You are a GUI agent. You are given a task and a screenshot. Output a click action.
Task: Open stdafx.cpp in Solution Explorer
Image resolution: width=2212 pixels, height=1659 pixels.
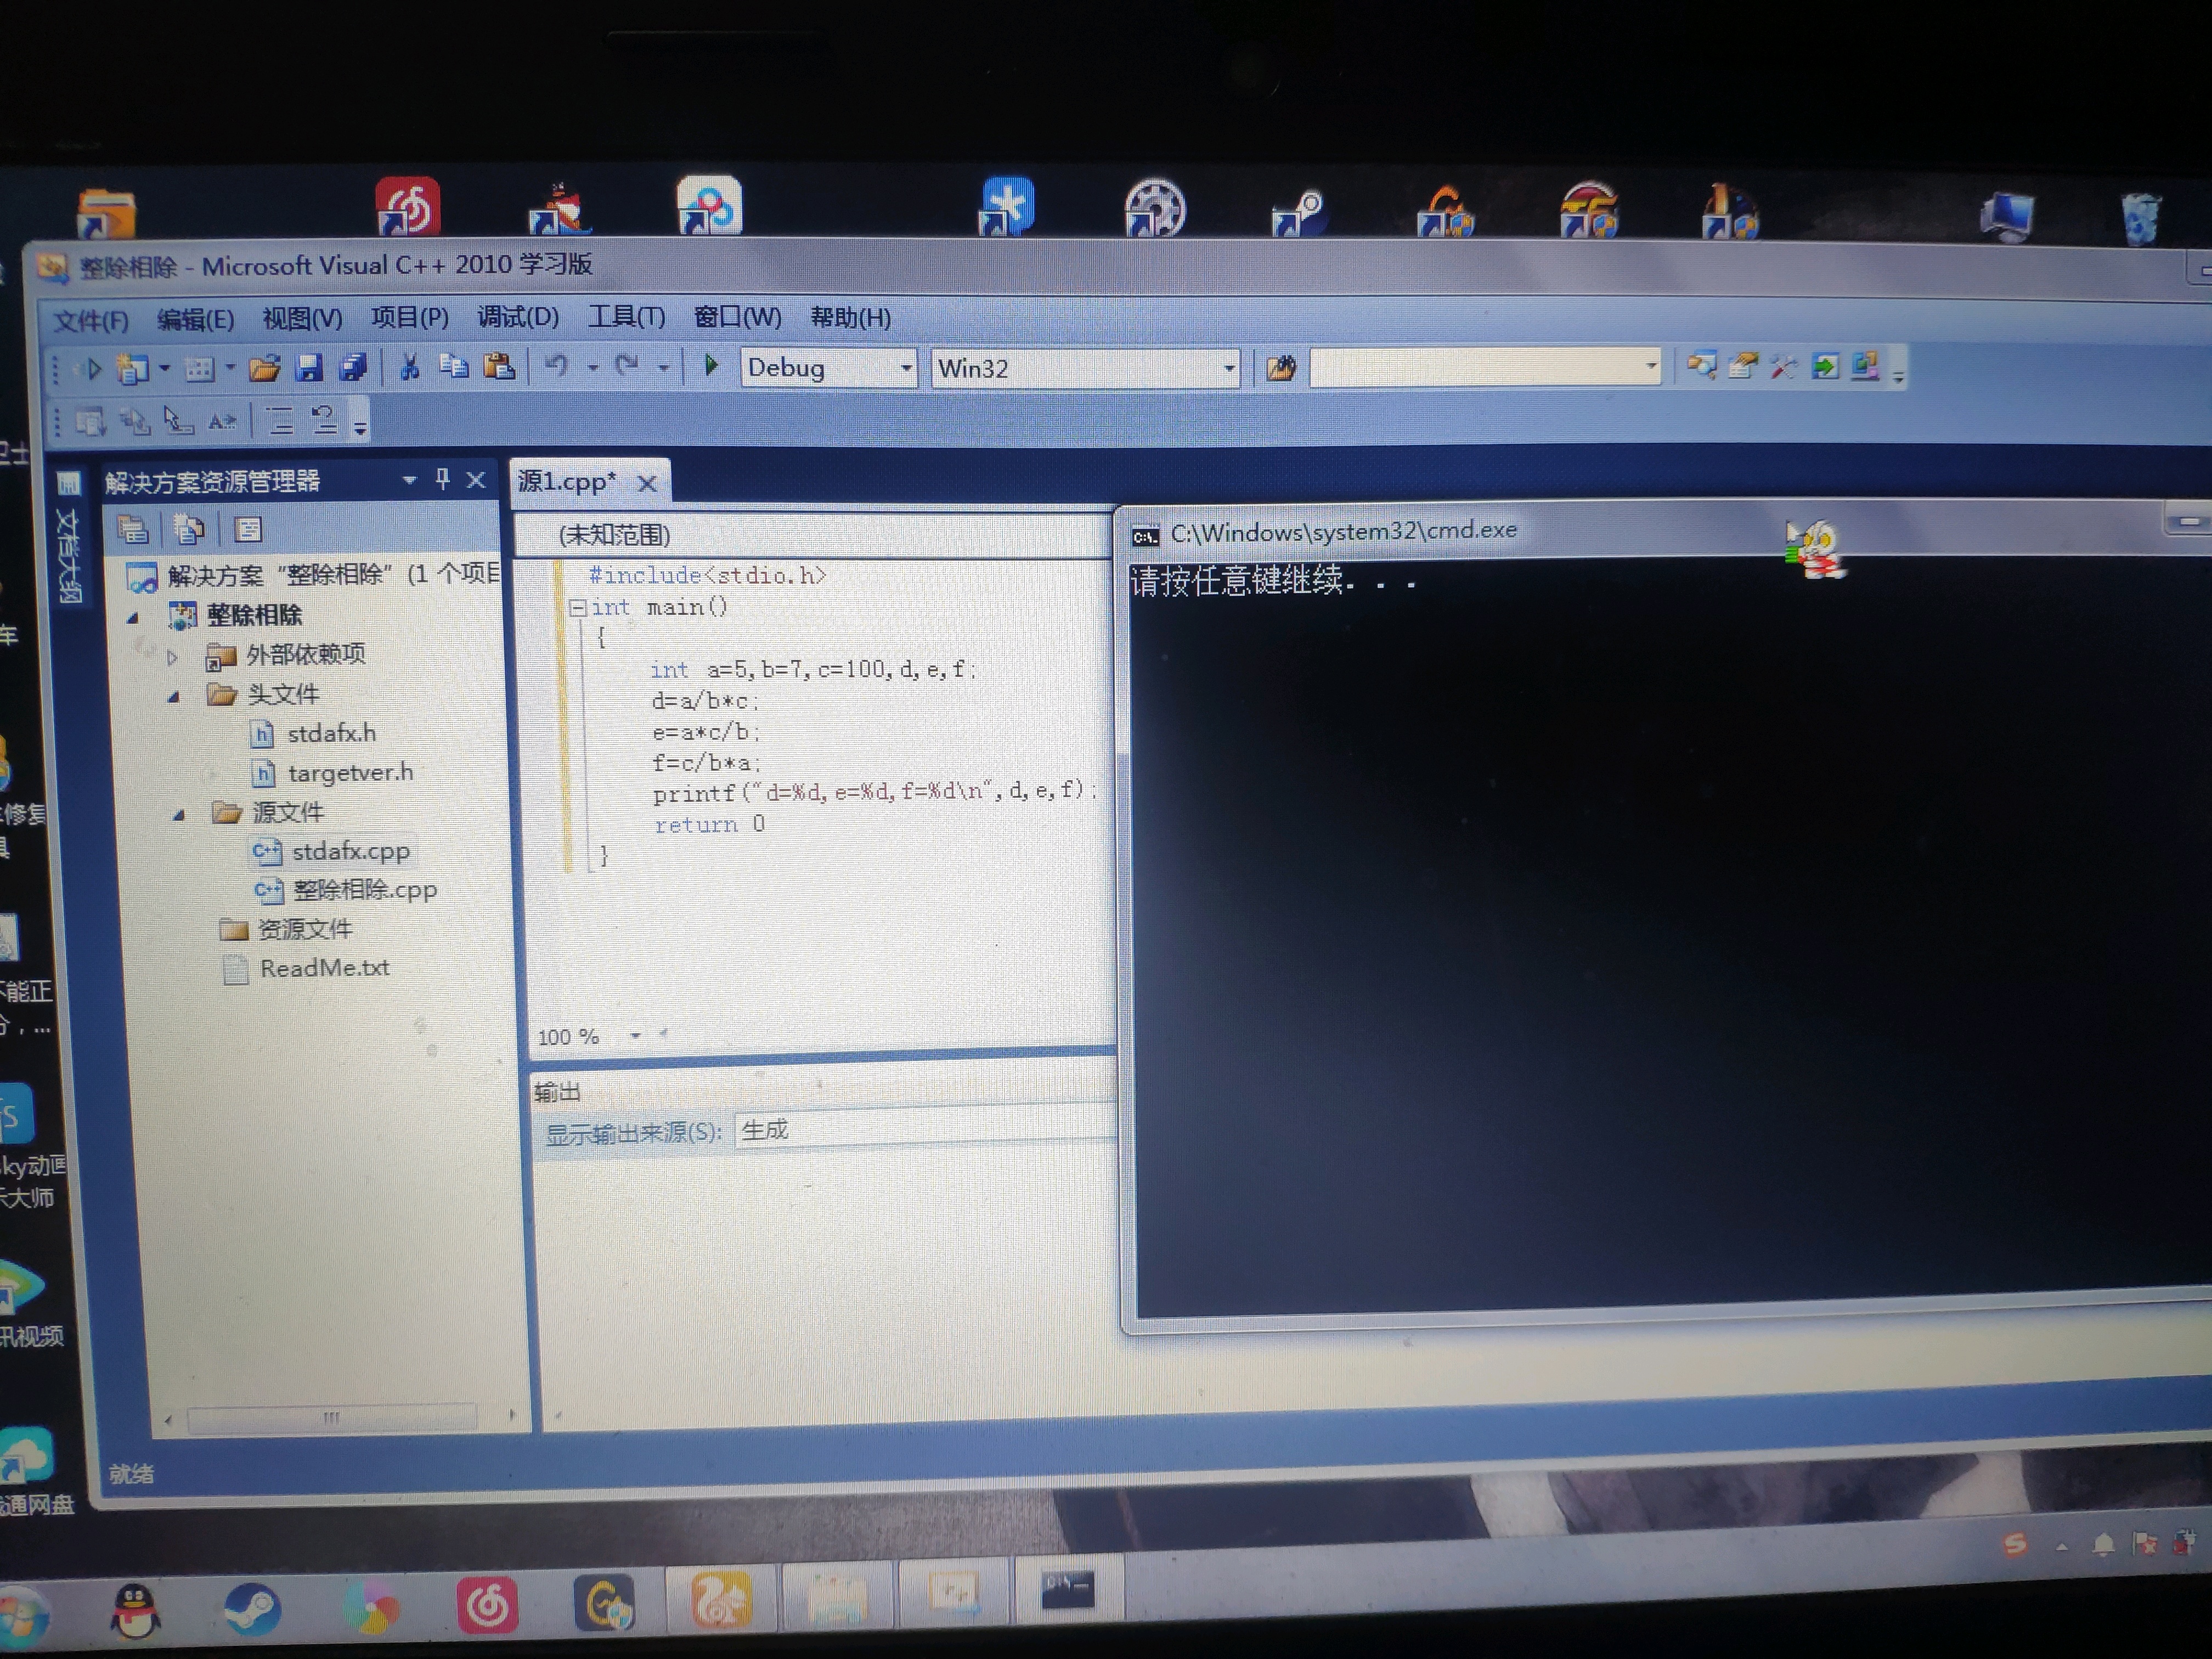350,852
